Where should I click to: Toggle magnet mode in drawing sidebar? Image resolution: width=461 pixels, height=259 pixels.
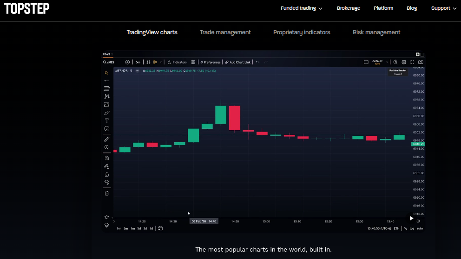click(107, 158)
